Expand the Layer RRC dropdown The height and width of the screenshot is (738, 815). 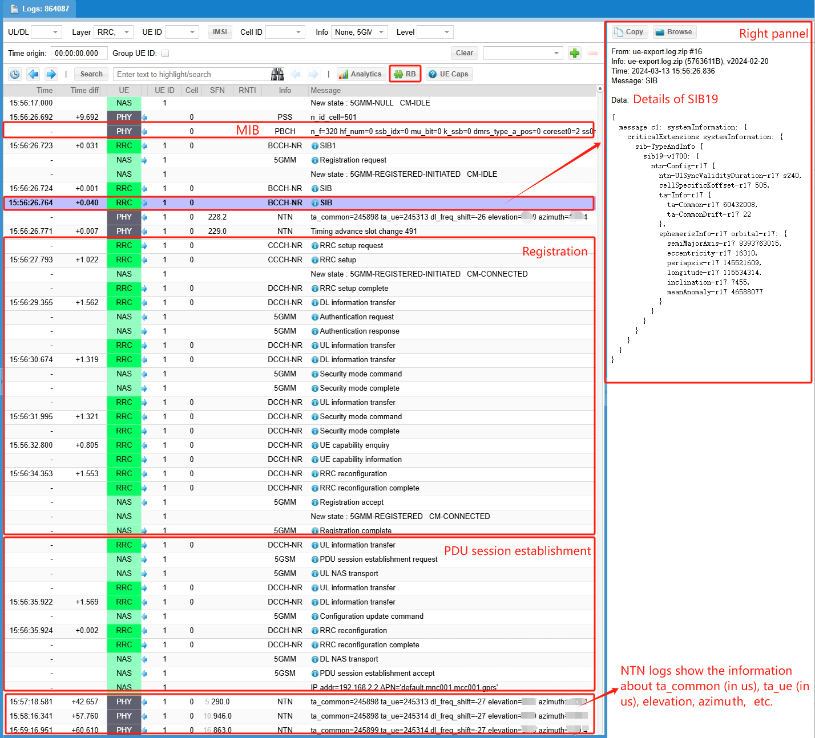pyautogui.click(x=113, y=32)
